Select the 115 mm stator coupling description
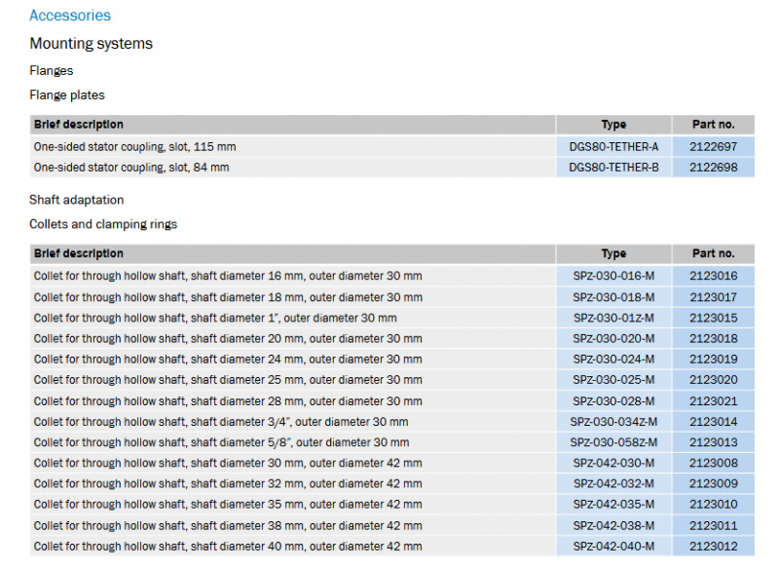The height and width of the screenshot is (569, 779). [135, 146]
